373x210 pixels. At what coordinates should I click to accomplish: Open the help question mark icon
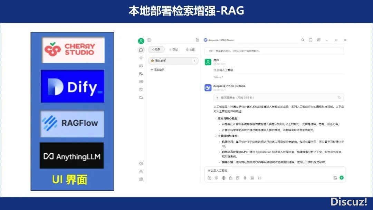141,163
